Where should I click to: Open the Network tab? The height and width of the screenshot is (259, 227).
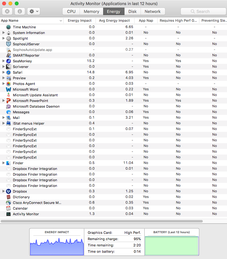(x=153, y=11)
